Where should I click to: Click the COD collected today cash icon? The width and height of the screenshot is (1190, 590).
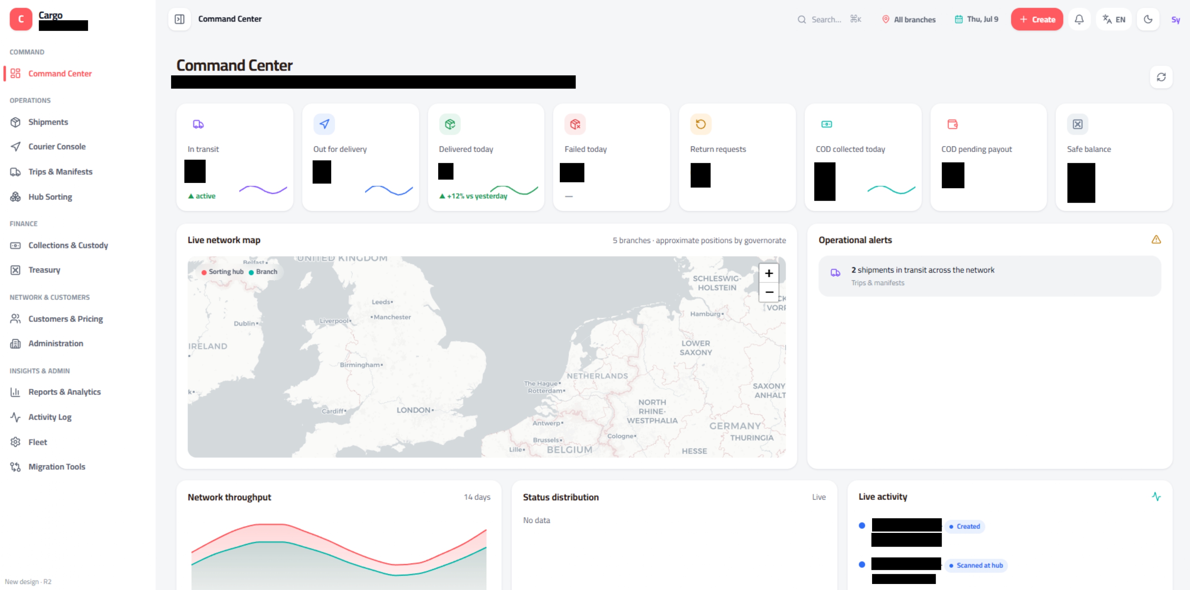[826, 124]
